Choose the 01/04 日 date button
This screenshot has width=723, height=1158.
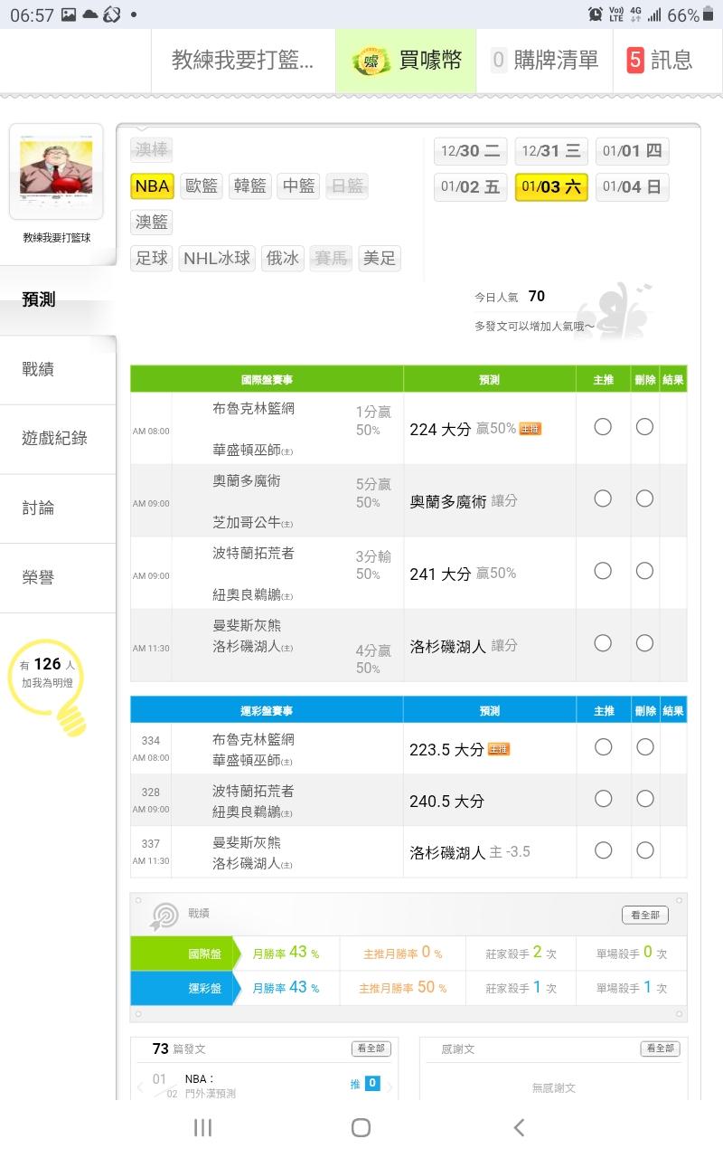tap(632, 187)
